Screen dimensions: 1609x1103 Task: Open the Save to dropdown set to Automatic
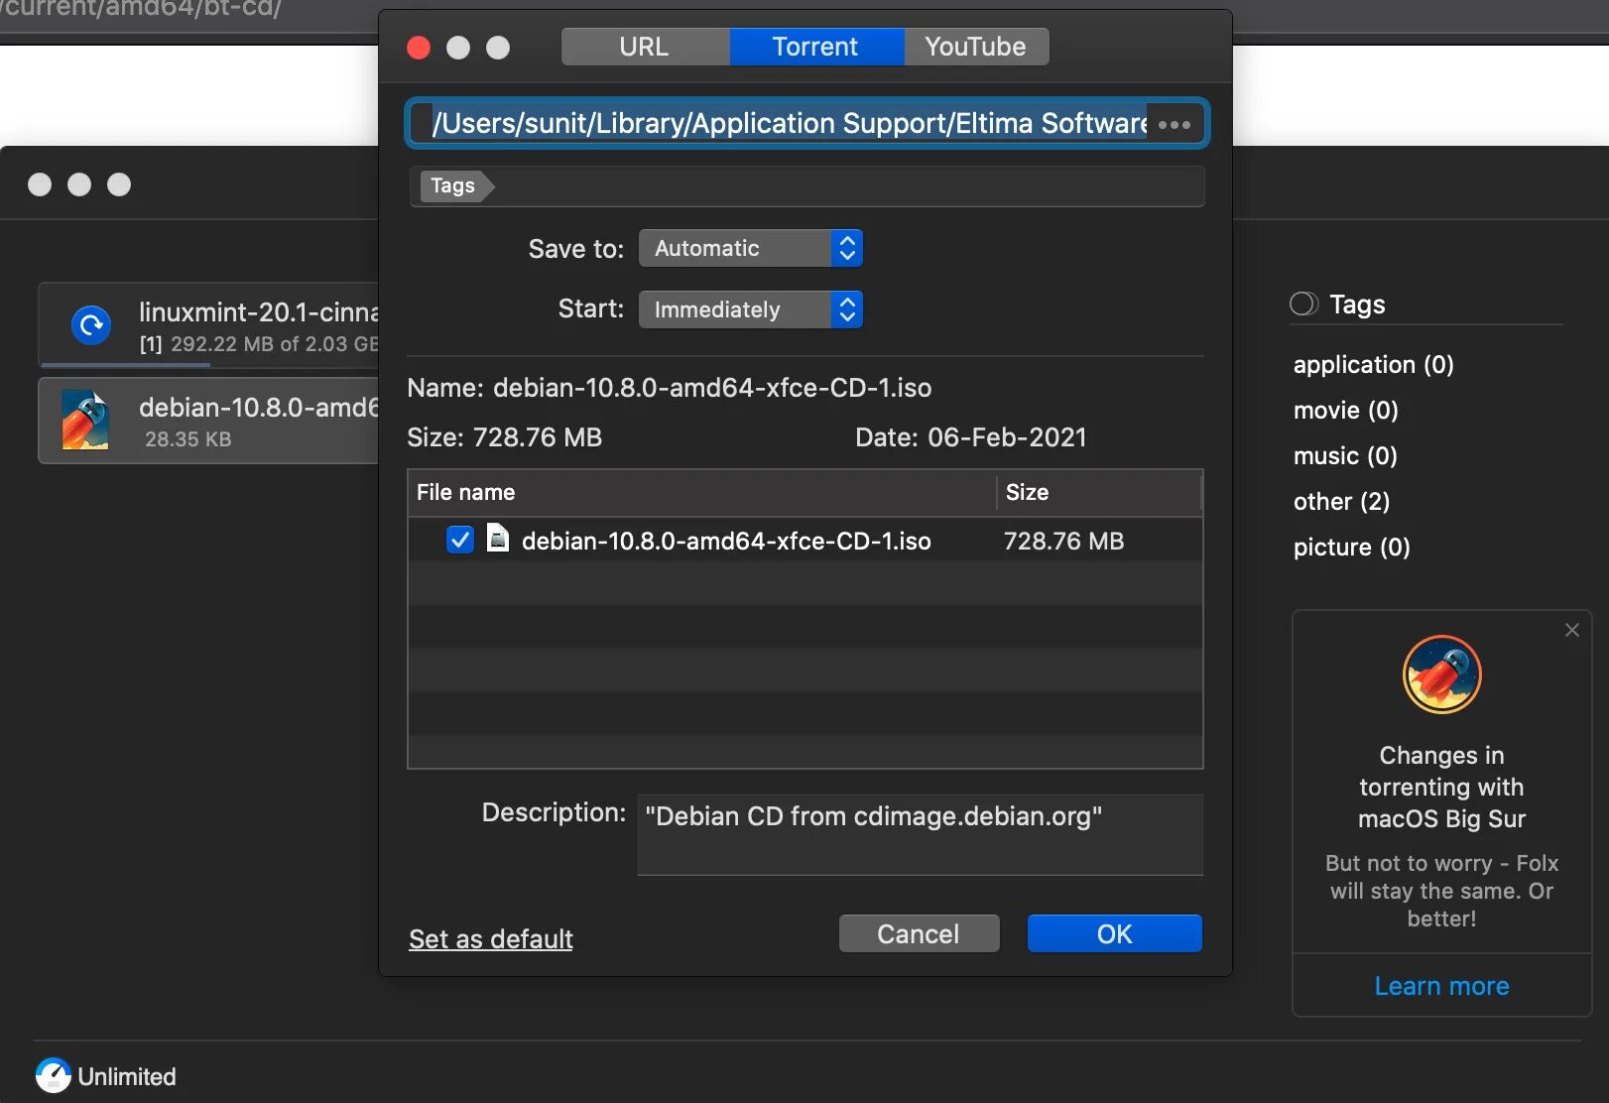tap(751, 248)
